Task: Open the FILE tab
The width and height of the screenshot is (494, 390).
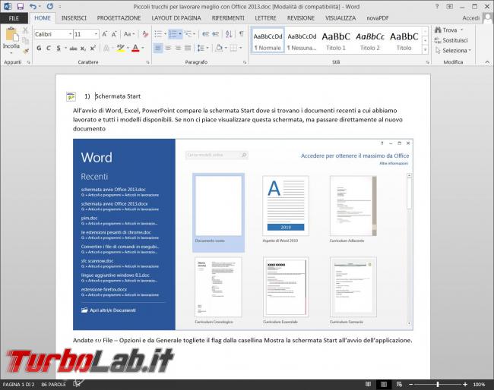Action: [x=14, y=18]
